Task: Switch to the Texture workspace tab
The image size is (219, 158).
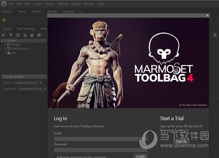Action: 37,12
